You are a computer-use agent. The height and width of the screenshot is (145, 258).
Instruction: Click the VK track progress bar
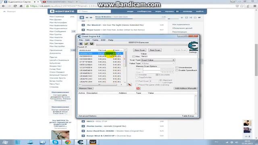(130, 19)
